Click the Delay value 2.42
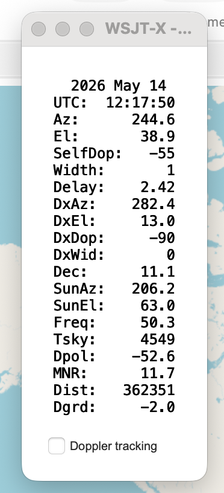The width and height of the screenshot is (224, 493). pyautogui.click(x=158, y=187)
